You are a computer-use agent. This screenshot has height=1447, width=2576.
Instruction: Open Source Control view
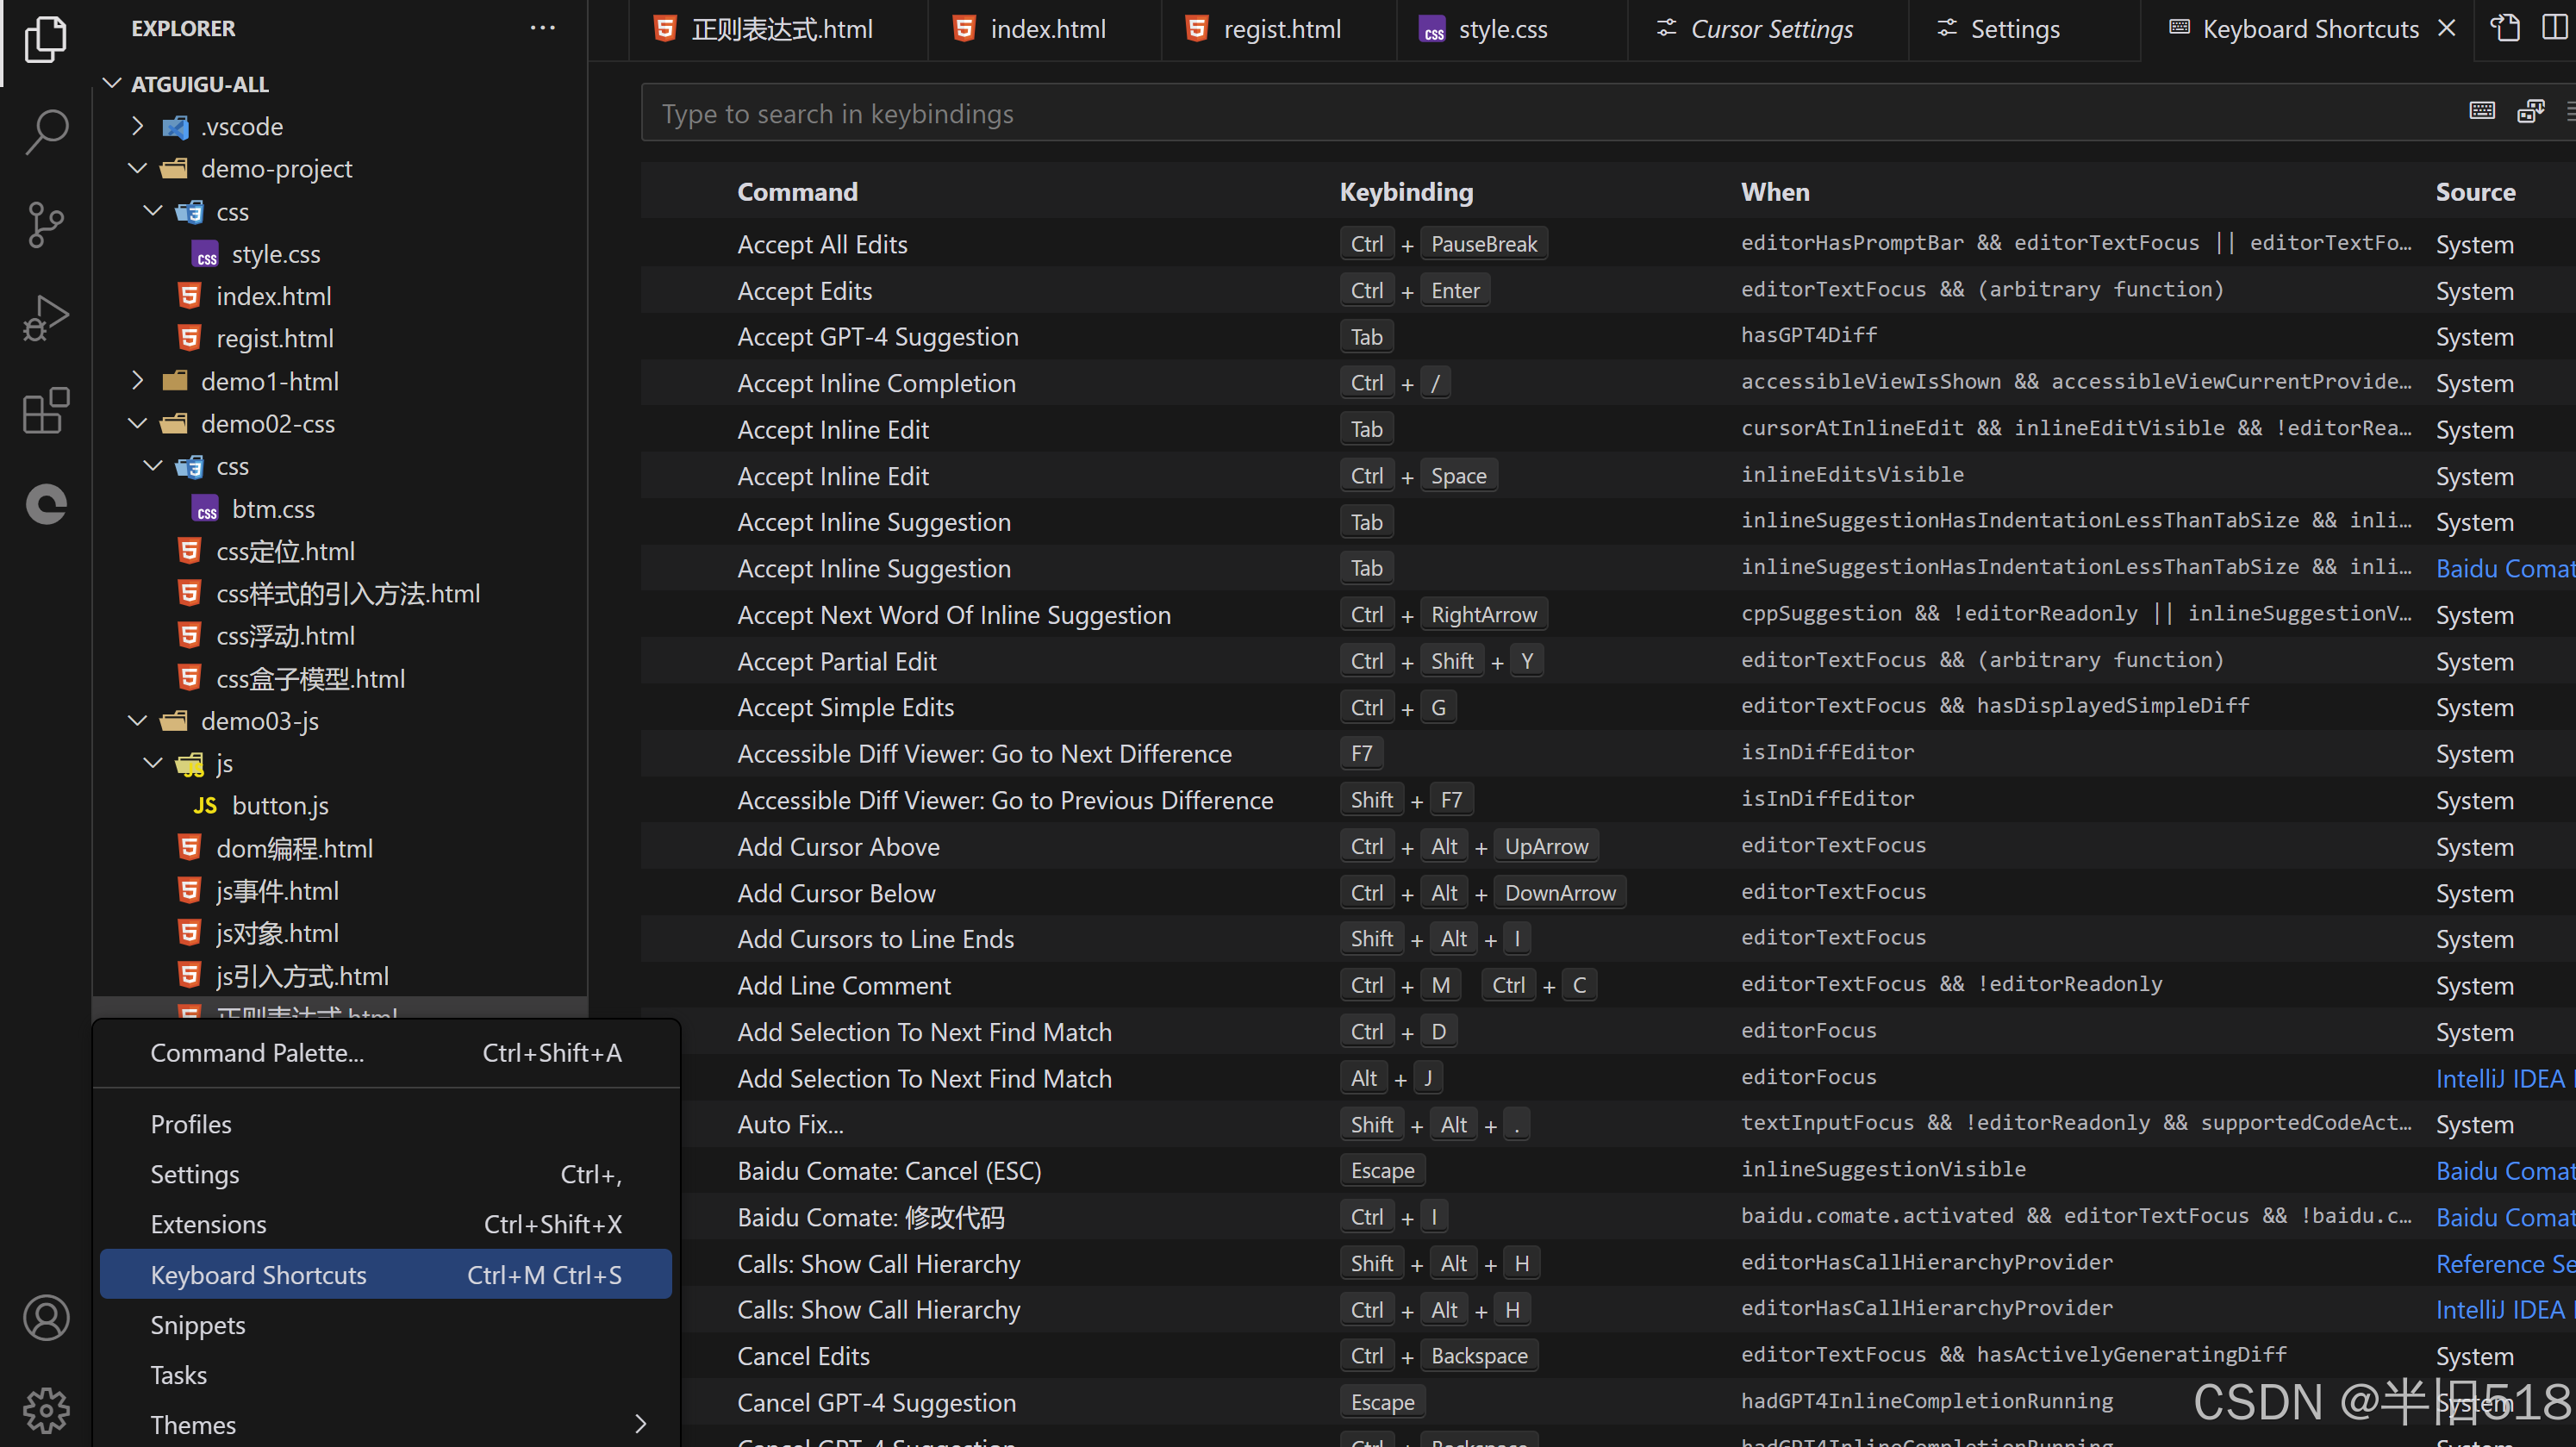click(46, 224)
